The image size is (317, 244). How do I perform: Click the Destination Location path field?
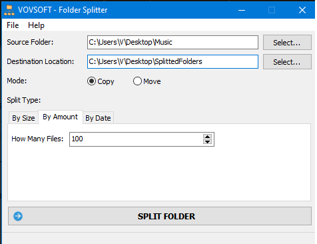tap(172, 61)
